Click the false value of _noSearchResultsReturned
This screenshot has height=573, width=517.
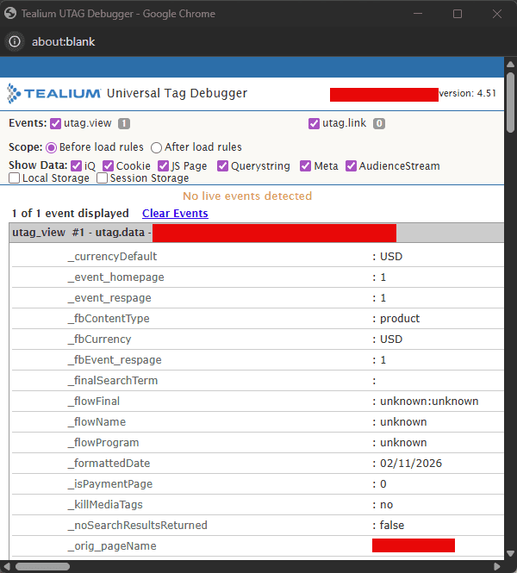click(x=392, y=526)
